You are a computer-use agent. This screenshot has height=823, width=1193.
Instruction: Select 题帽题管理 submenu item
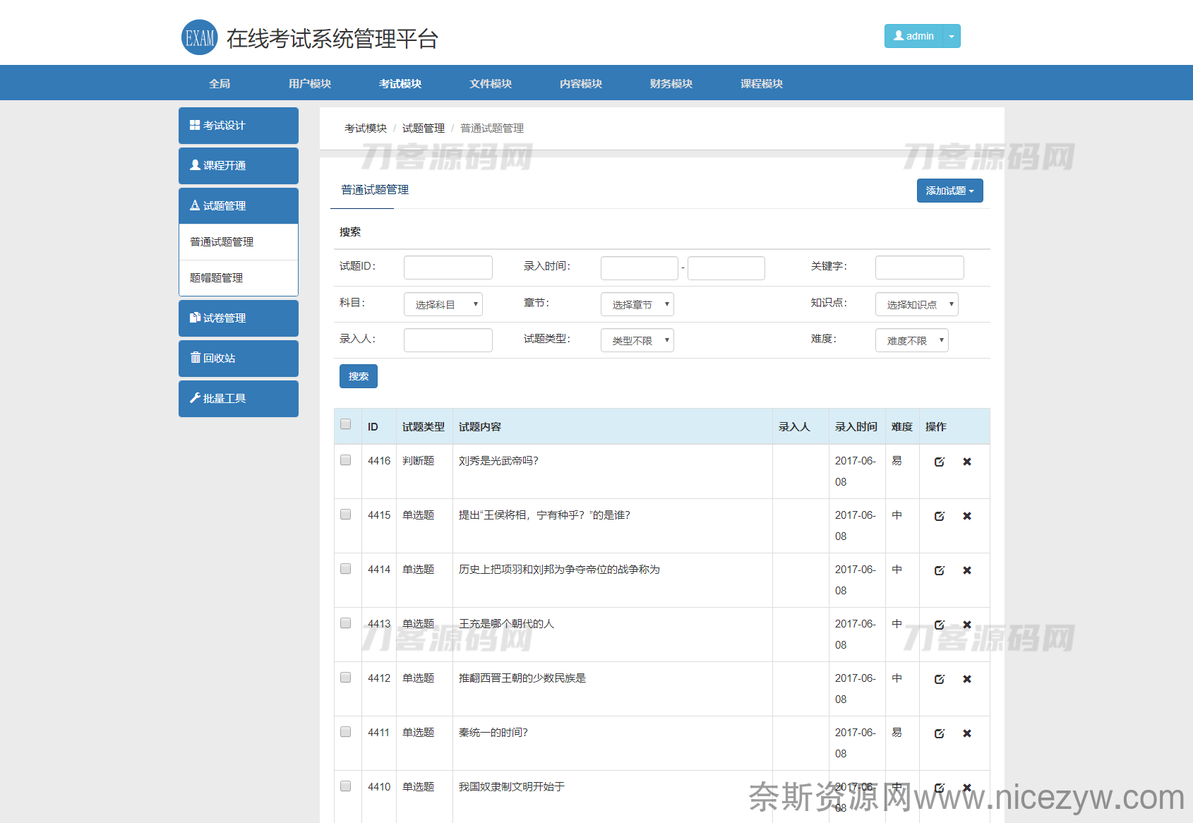tap(239, 278)
